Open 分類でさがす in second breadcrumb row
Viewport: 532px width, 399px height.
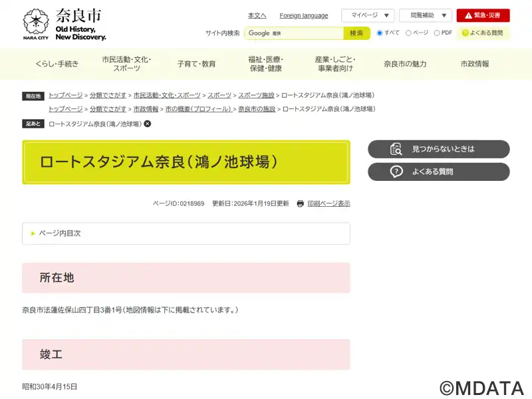tap(108, 109)
